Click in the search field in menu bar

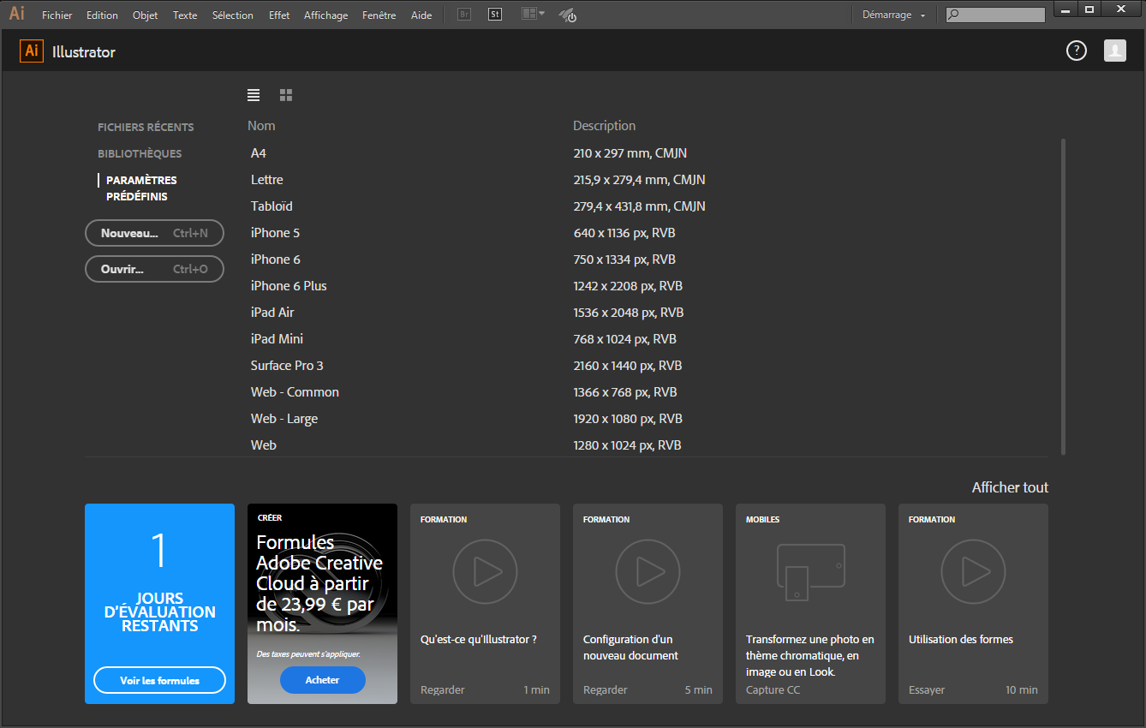point(995,15)
